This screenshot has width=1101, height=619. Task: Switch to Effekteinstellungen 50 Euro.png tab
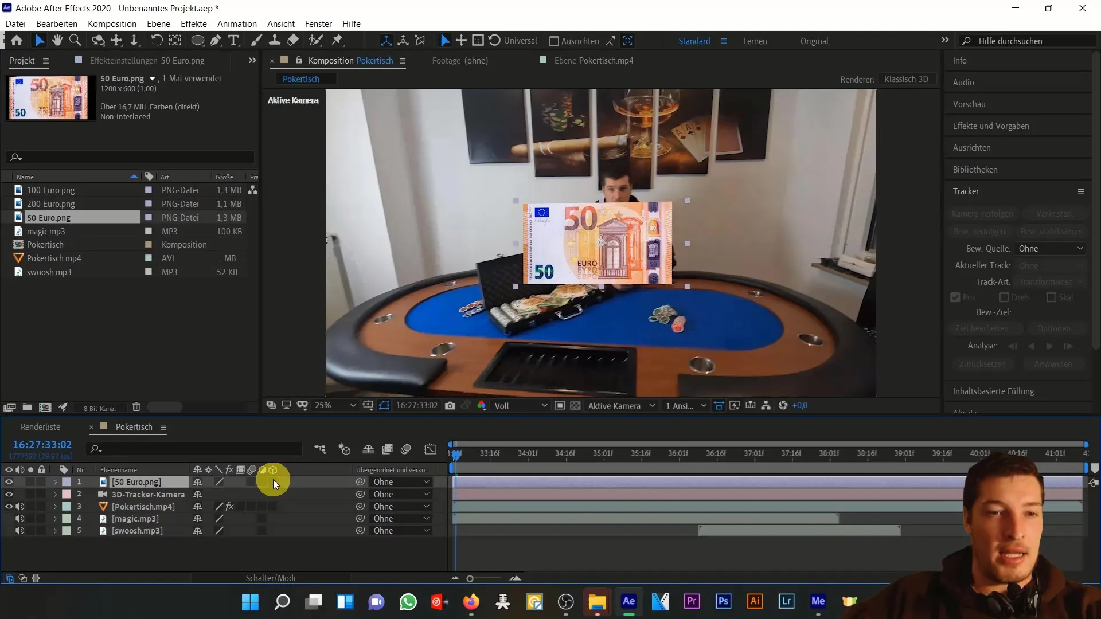pos(147,61)
